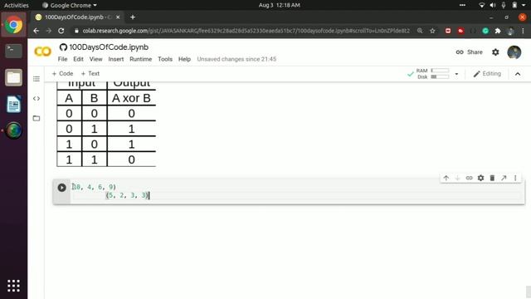Open notebook settings gear in header

coord(495,52)
